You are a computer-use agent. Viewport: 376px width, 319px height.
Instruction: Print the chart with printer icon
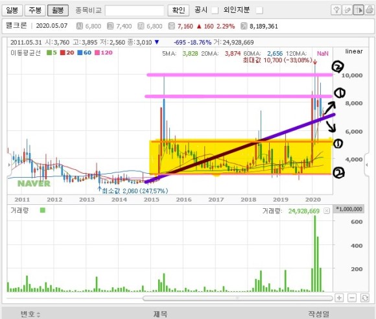point(370,10)
